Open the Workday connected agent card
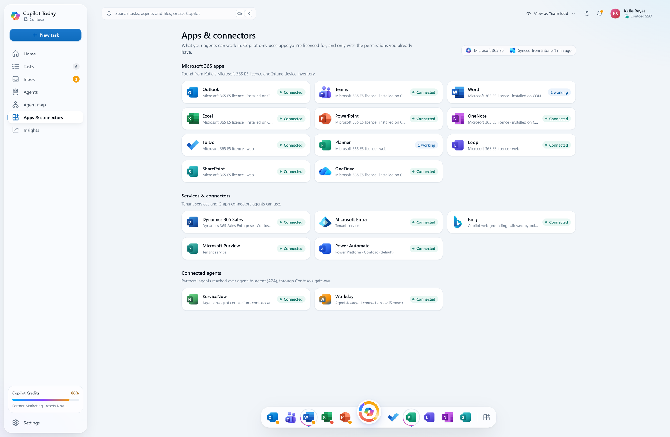The image size is (670, 437). click(378, 299)
